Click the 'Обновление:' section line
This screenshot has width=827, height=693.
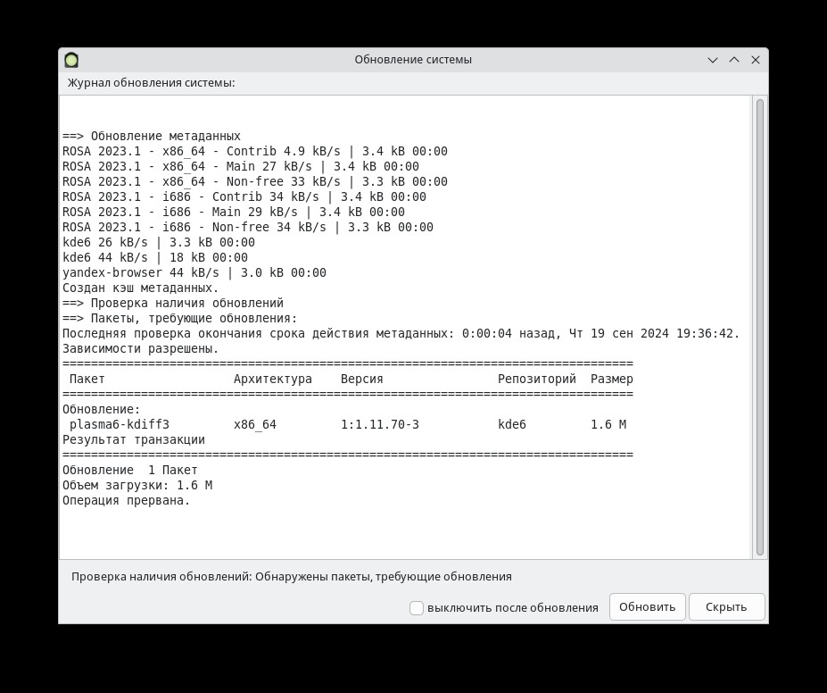(x=102, y=410)
